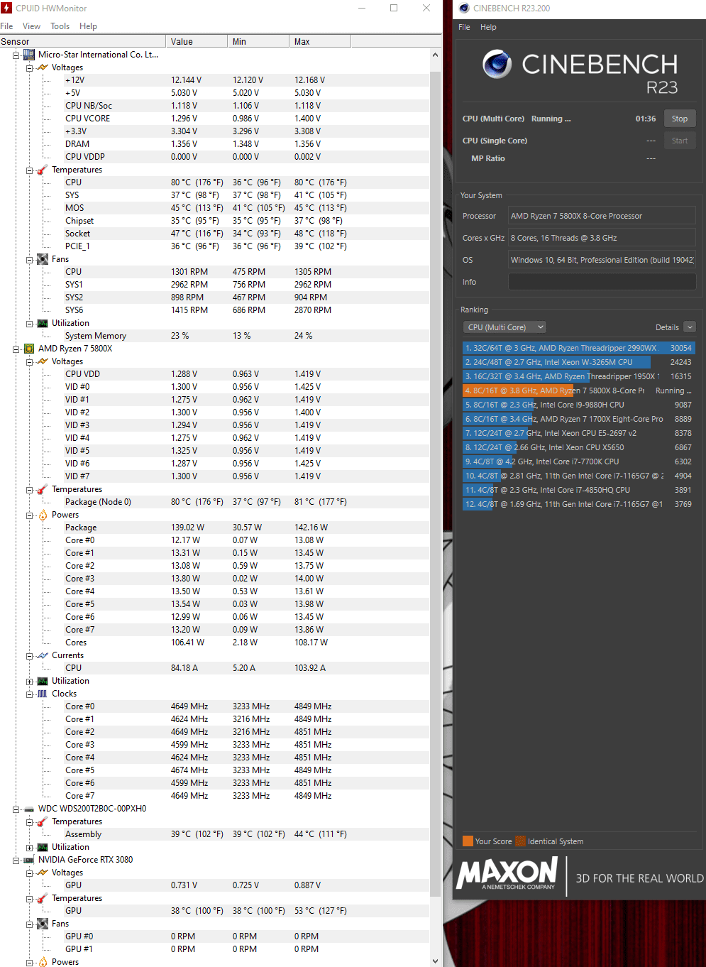Click the Value column header
Viewport: 706px width, 967px height.
tap(197, 41)
